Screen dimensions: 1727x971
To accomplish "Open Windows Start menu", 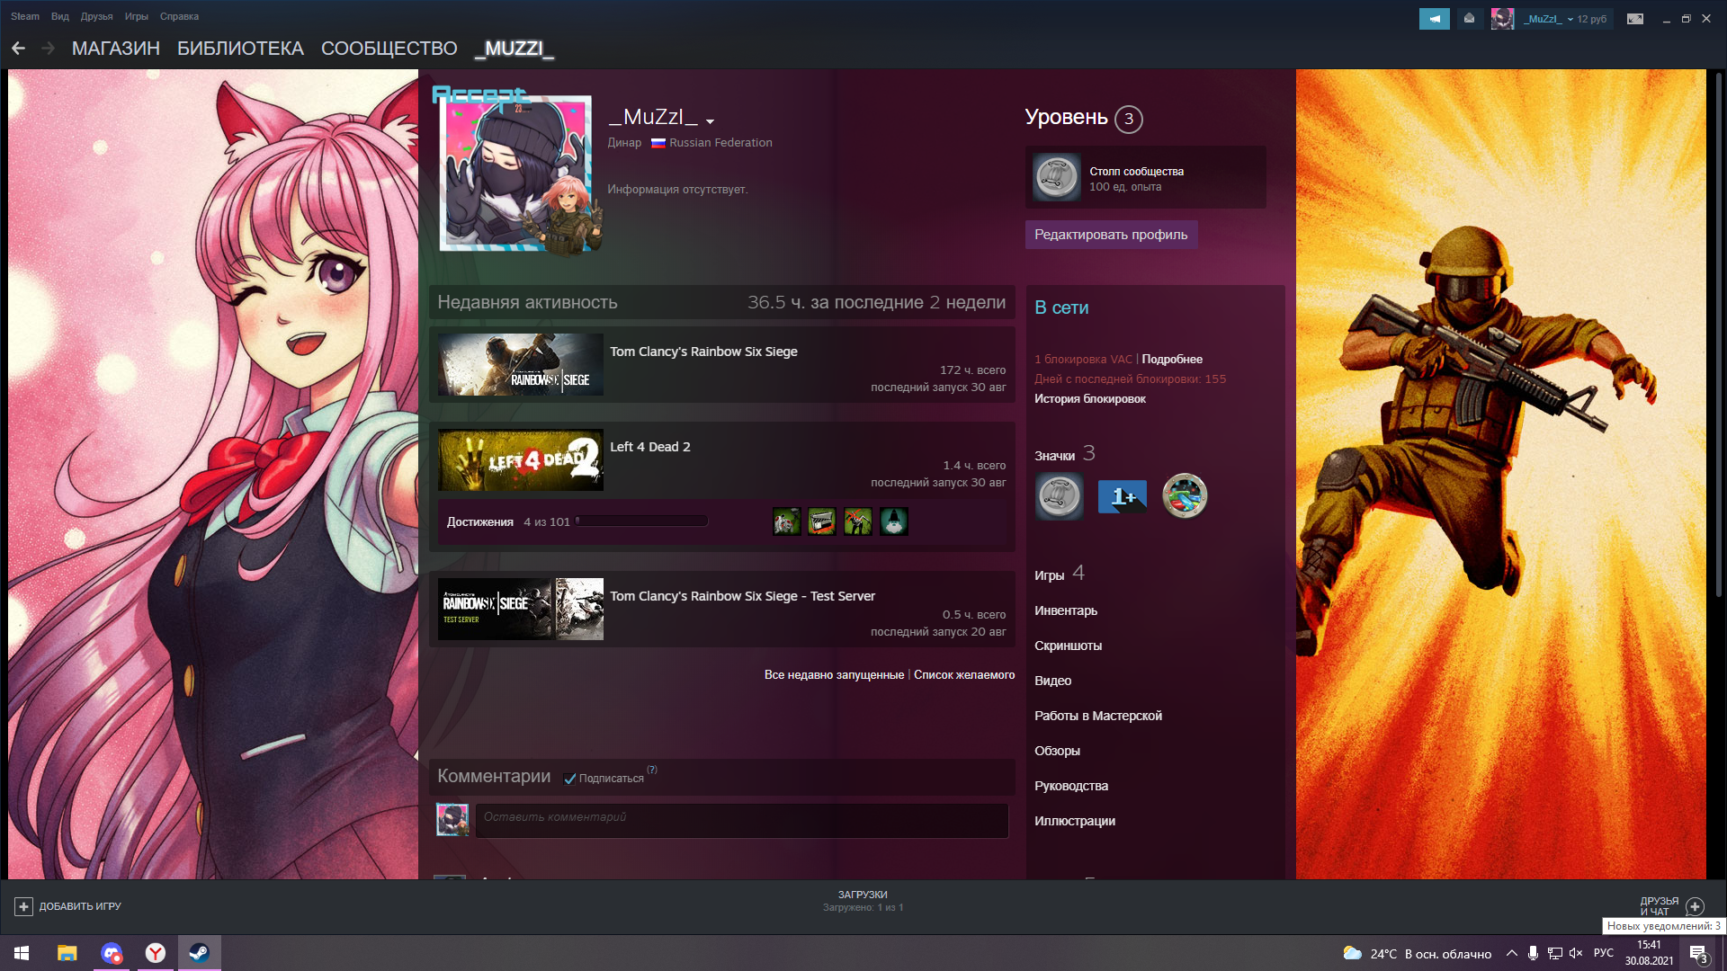I will [x=22, y=953].
